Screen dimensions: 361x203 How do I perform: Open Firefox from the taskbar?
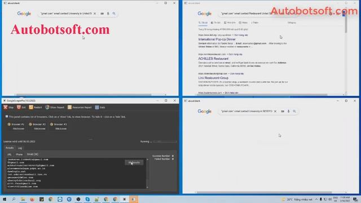pyautogui.click(x=32, y=199)
